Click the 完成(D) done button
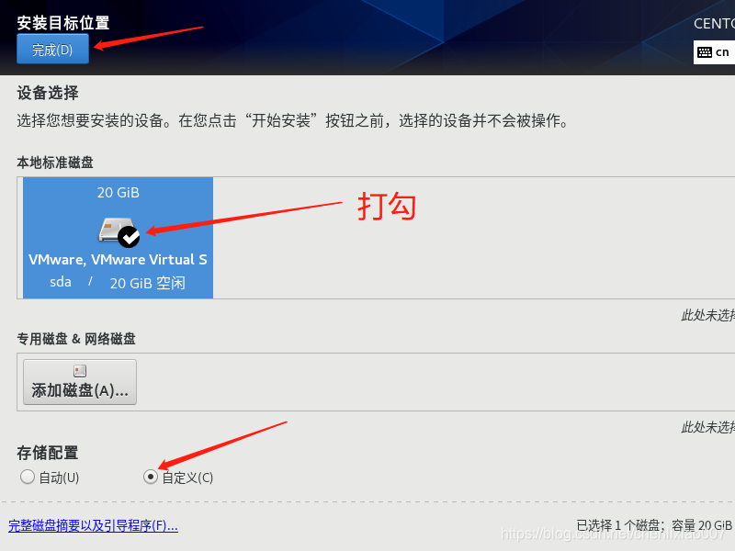Viewport: 735px width, 551px height. (x=52, y=49)
